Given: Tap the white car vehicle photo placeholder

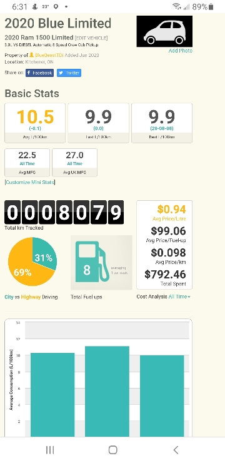Looking at the screenshot, I should point(164,31).
